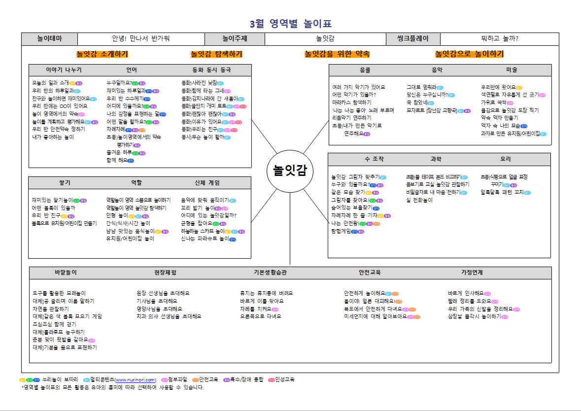Select the activity '조심조심 함께 걷기'
Screen dimensions: 581x411
point(55,324)
